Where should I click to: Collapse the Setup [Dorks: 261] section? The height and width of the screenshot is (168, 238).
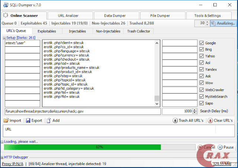(4, 38)
